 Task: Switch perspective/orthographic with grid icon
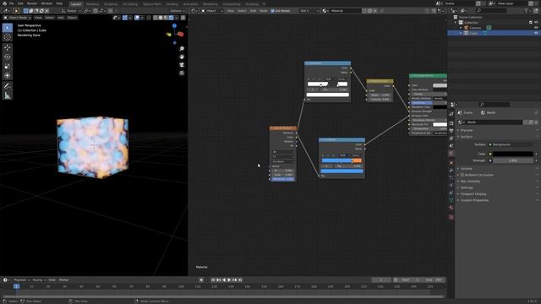click(182, 73)
